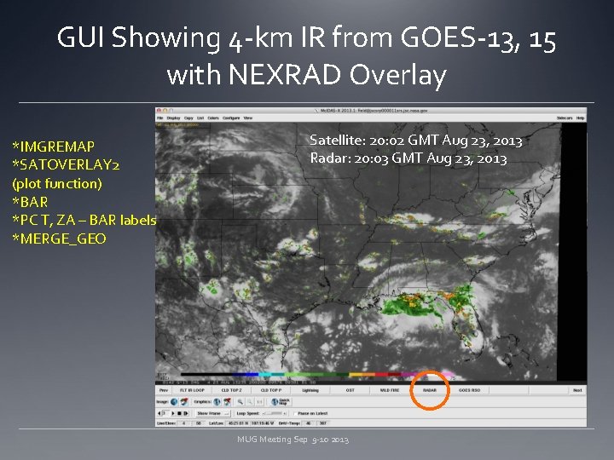Enable the Pause on Latest checkbox
The image size is (614, 460).
pyautogui.click(x=295, y=413)
